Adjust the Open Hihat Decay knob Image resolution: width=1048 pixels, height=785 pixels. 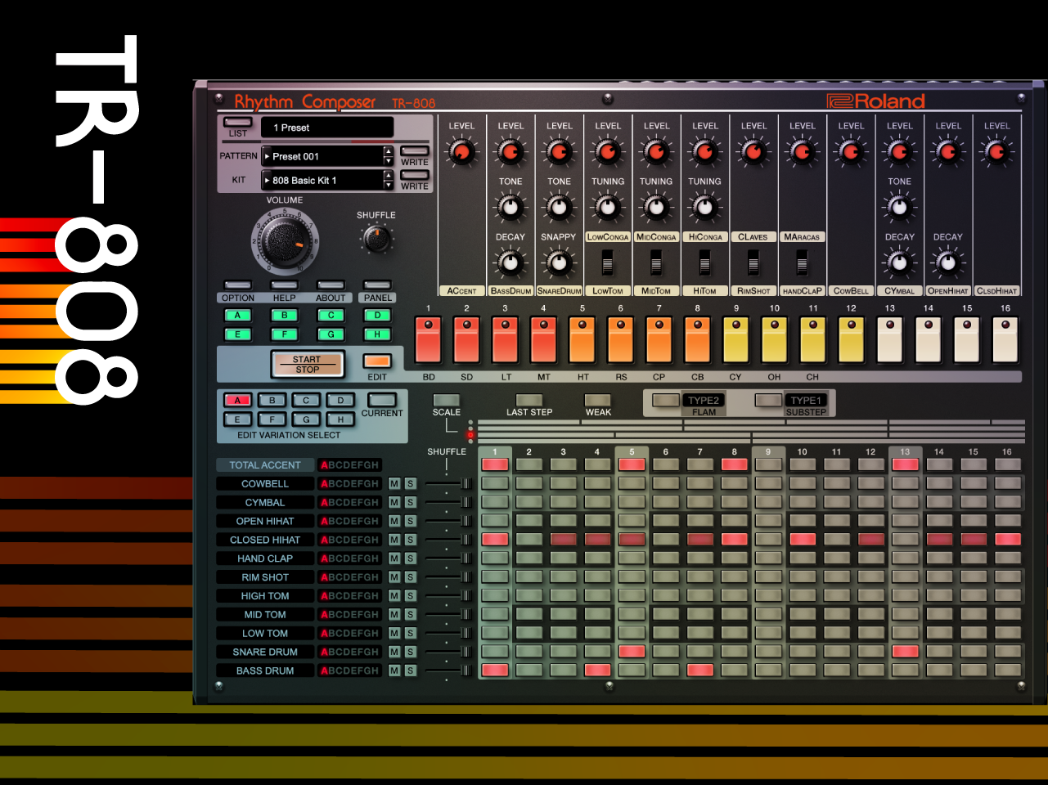948,262
